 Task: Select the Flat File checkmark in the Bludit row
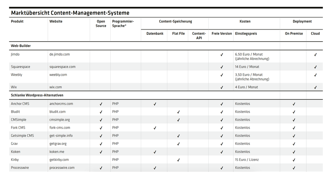(178, 112)
